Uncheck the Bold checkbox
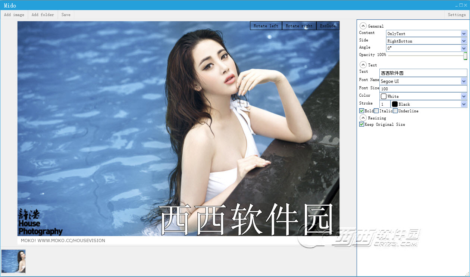 361,111
